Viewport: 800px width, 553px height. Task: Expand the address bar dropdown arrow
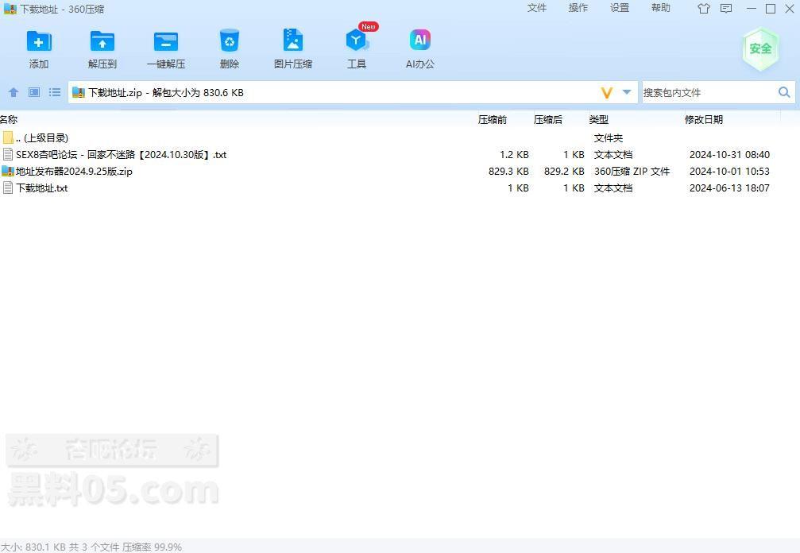pos(627,92)
